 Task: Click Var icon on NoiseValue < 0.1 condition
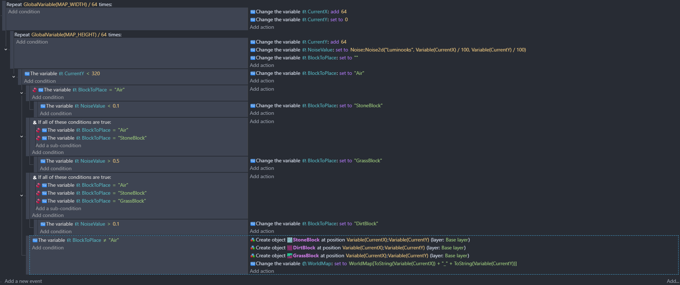point(43,106)
